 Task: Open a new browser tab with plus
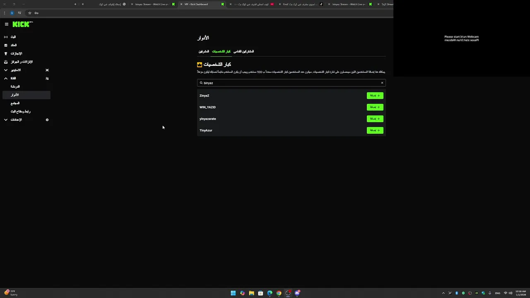tap(75, 4)
